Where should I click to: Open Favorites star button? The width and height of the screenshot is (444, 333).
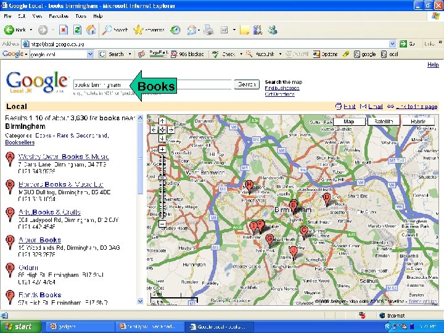(x=149, y=30)
